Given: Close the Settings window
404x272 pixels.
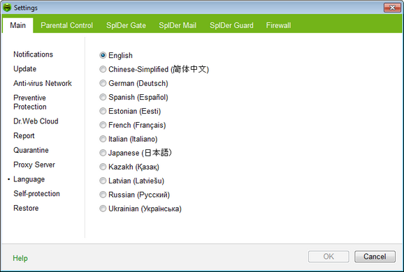Looking at the screenshot, I should coord(392,8).
